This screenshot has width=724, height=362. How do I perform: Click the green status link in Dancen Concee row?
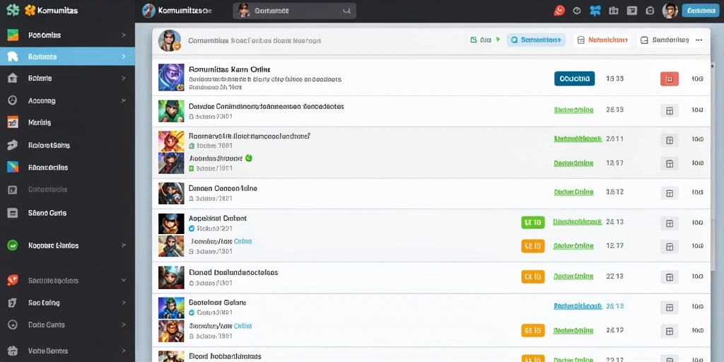[573, 192]
